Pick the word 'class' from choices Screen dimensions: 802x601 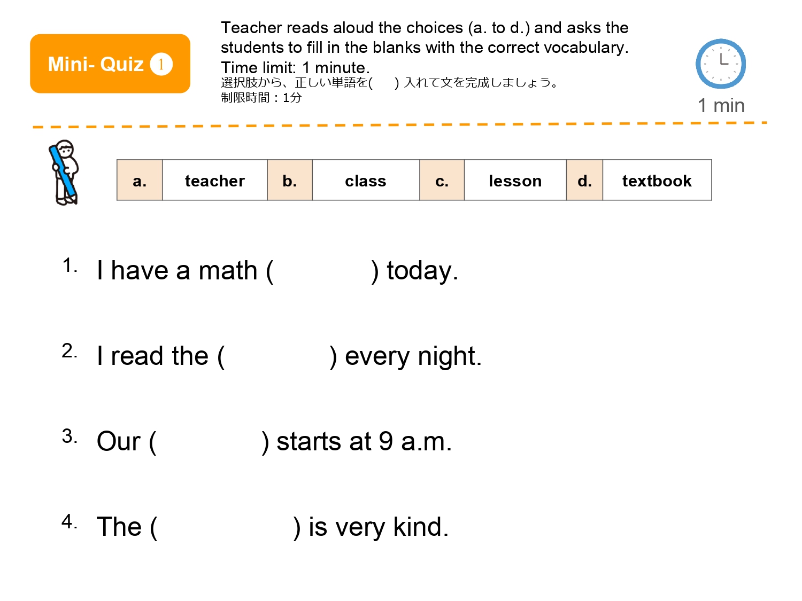point(366,181)
